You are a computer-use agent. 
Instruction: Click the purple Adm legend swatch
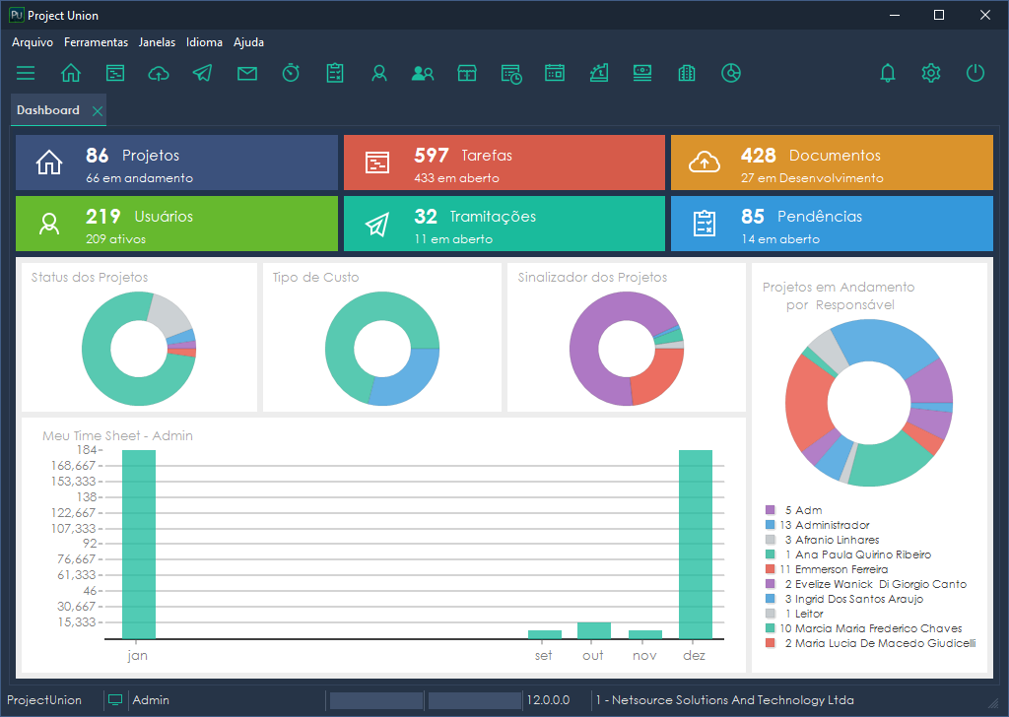coord(771,510)
